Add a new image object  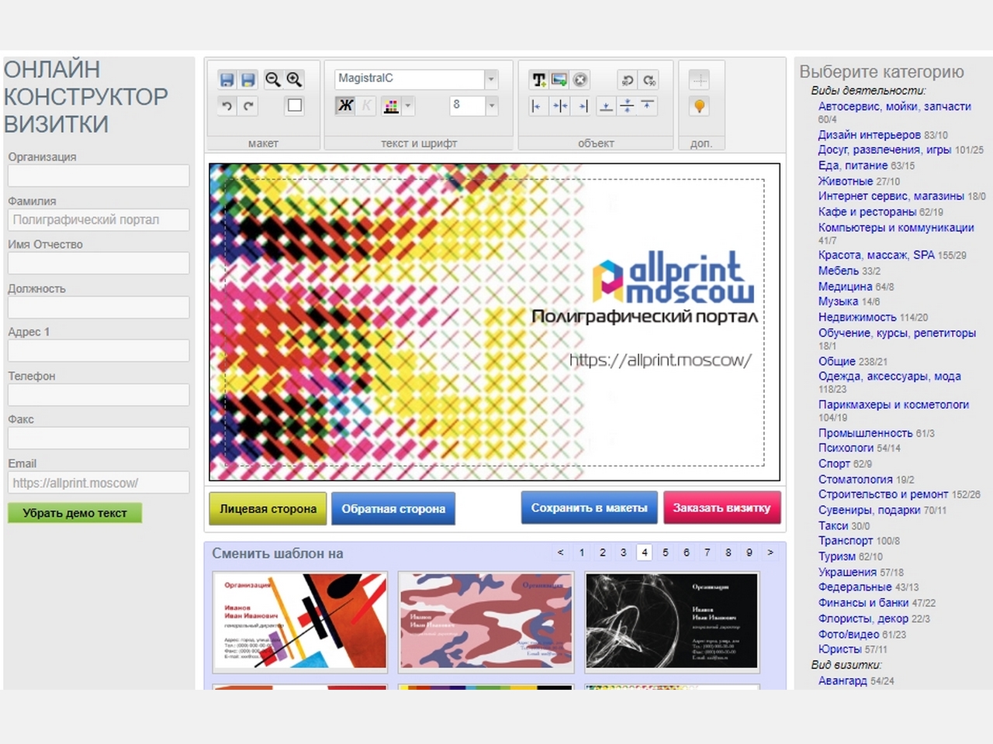click(559, 79)
